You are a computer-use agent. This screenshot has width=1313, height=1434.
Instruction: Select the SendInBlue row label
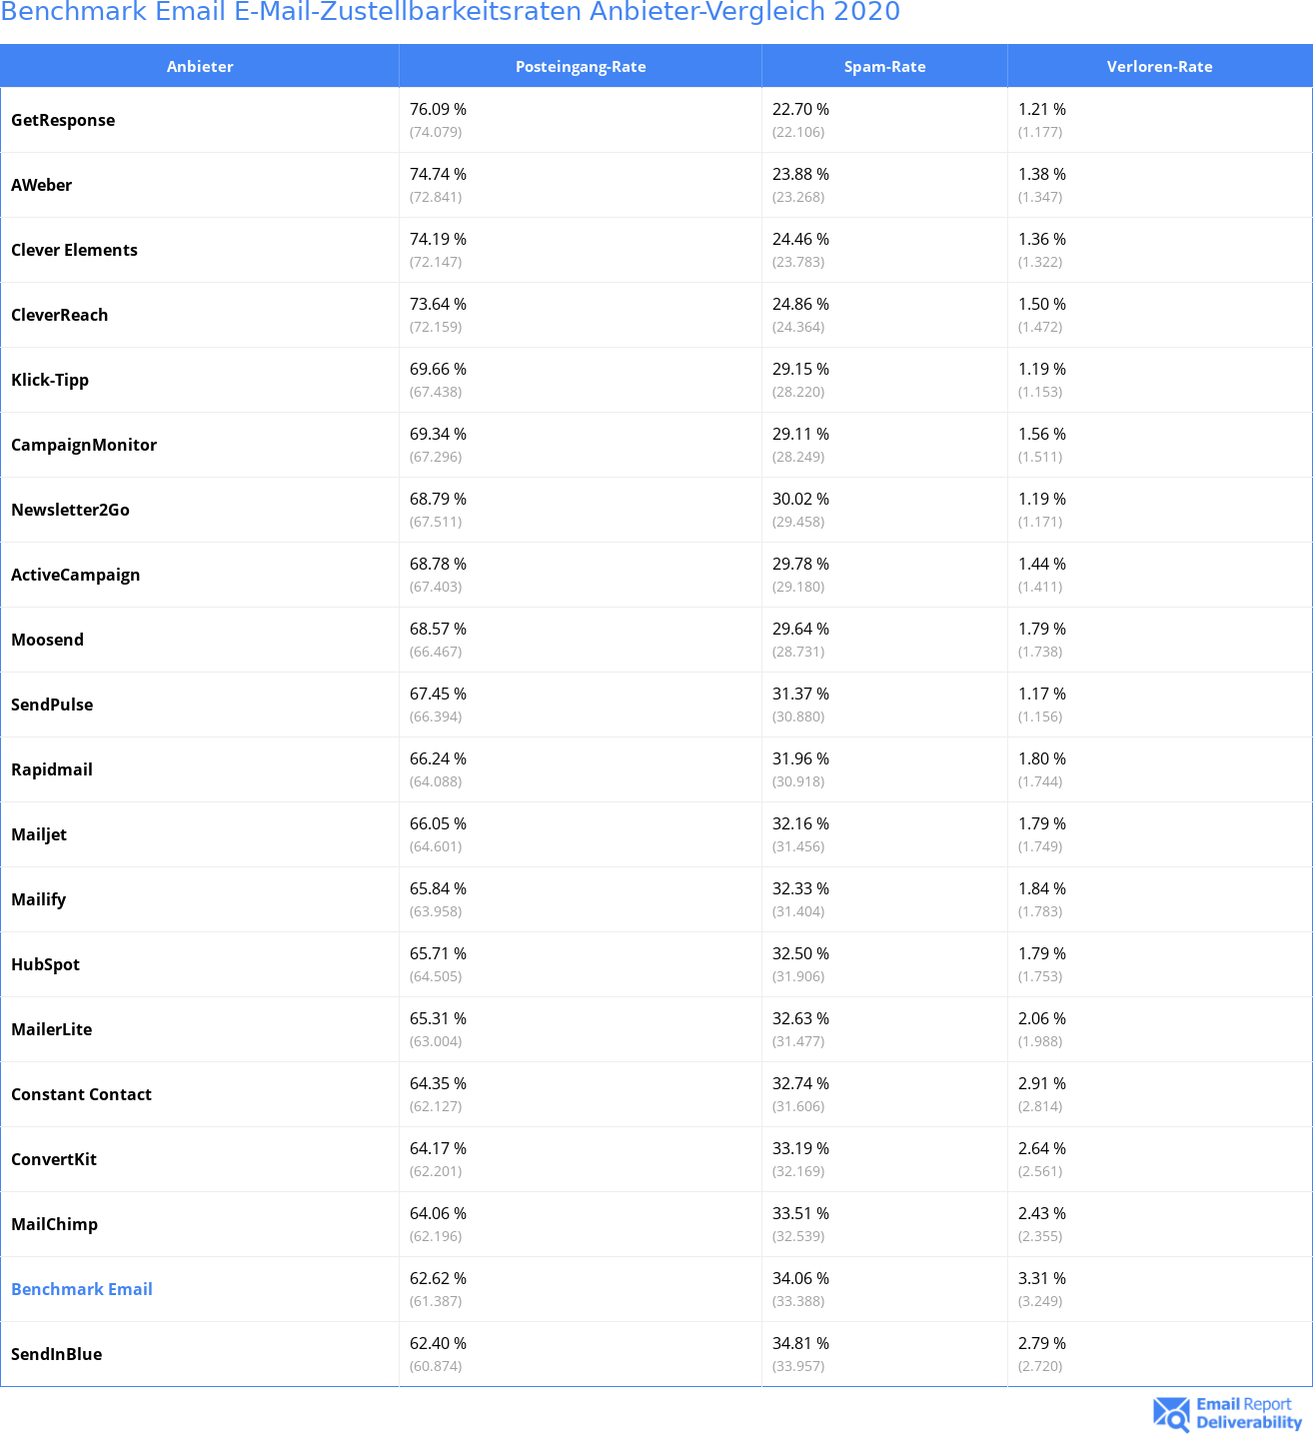(x=57, y=1354)
